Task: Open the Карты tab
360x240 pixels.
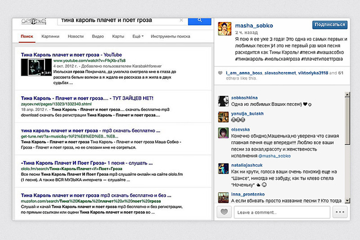Action: pyautogui.click(x=118, y=36)
